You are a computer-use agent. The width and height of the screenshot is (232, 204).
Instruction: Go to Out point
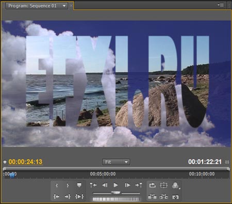(68, 196)
